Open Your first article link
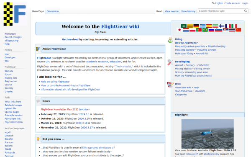Image resolution: width=251 pixels, height=157 pixels. (x=184, y=91)
